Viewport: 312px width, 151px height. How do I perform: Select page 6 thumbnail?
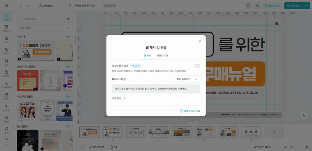point(205,132)
